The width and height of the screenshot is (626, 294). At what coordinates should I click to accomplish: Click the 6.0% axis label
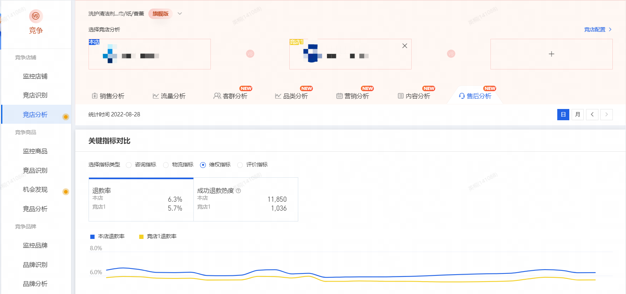[x=96, y=272]
